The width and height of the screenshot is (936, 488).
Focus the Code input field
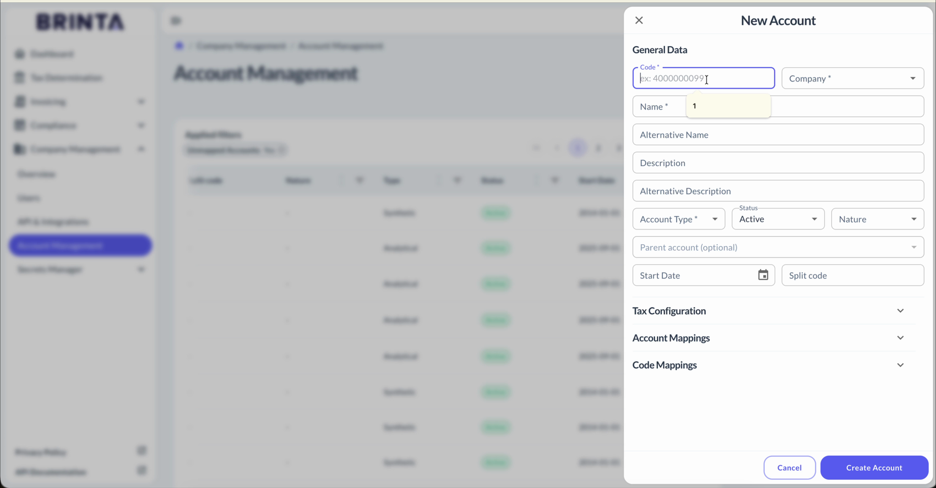[x=703, y=78]
